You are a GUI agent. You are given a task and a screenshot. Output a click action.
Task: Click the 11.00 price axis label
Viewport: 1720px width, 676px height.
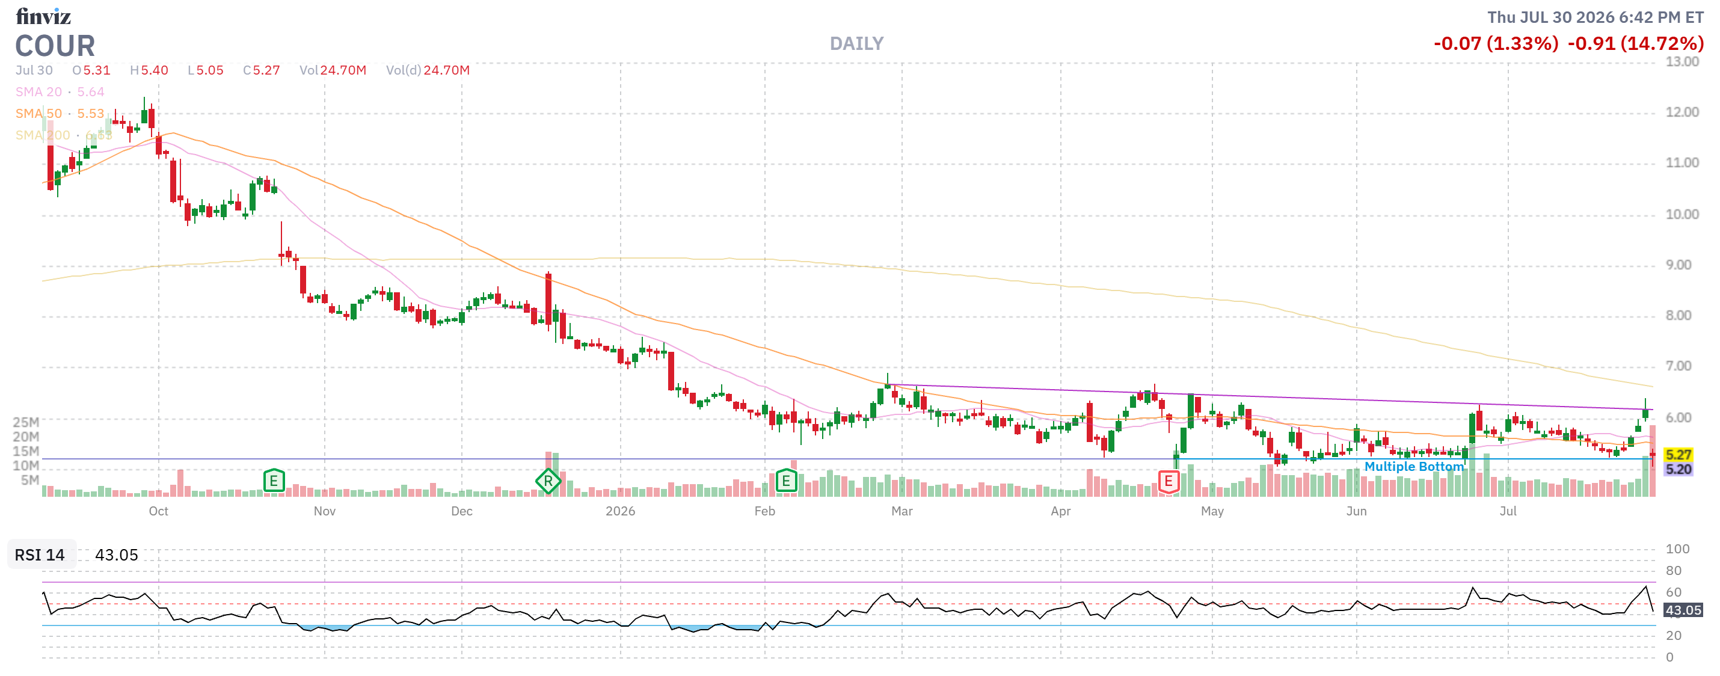click(1682, 163)
